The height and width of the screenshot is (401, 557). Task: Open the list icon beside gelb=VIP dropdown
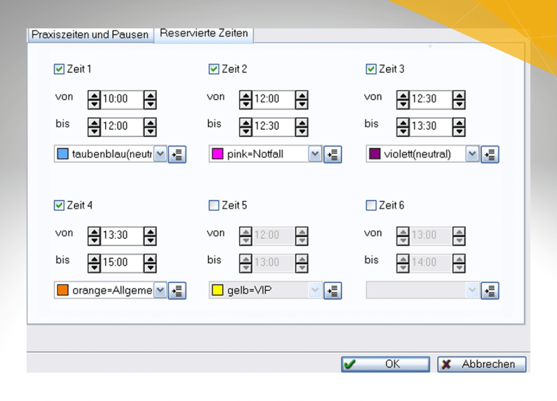pyautogui.click(x=333, y=291)
